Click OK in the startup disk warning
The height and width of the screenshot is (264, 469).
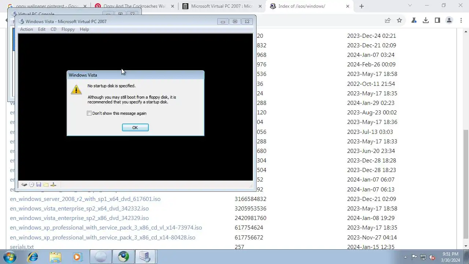point(135,128)
